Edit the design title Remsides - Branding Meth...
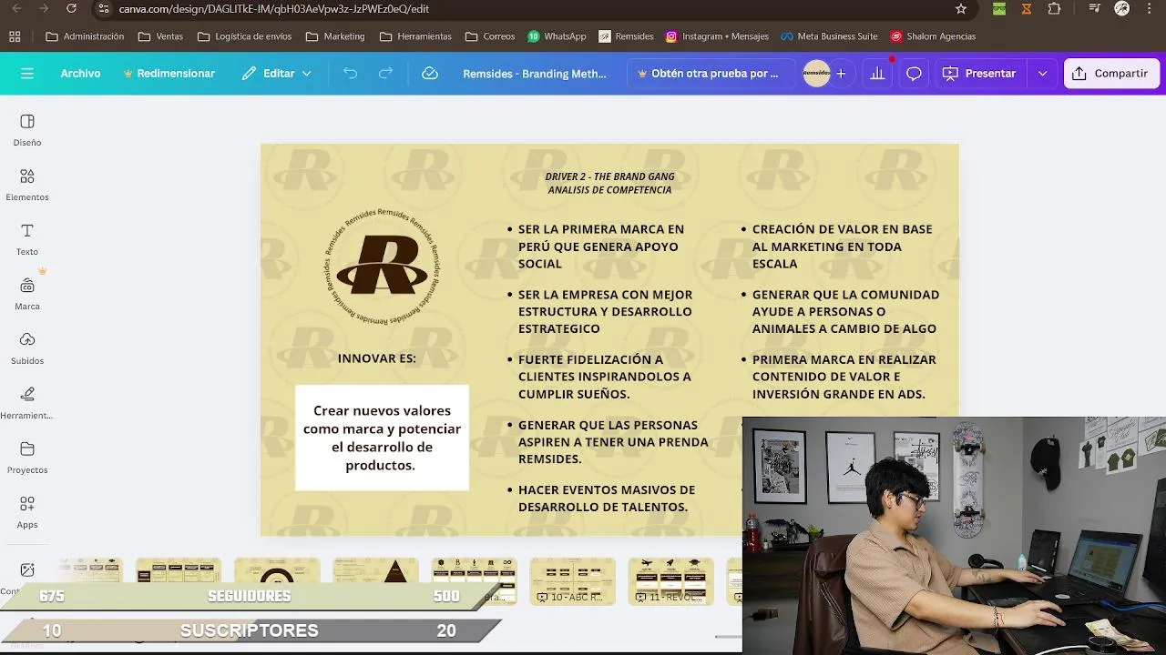This screenshot has width=1166, height=655. click(x=535, y=74)
